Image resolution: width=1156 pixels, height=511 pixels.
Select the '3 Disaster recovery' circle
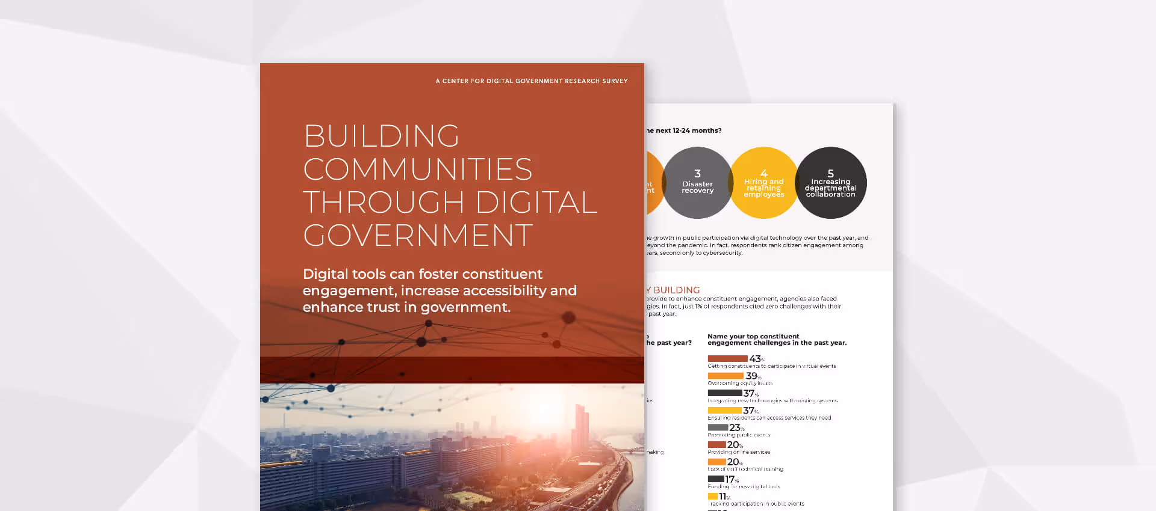point(697,183)
